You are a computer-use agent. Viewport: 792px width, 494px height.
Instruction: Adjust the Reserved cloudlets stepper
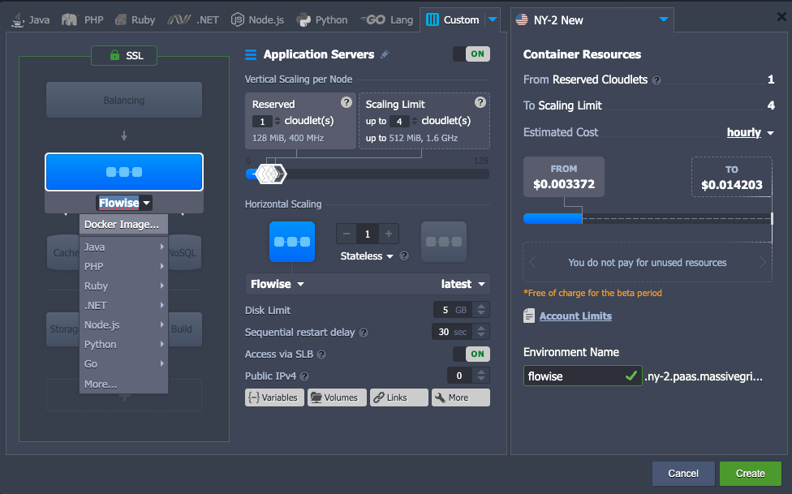pyautogui.click(x=278, y=121)
